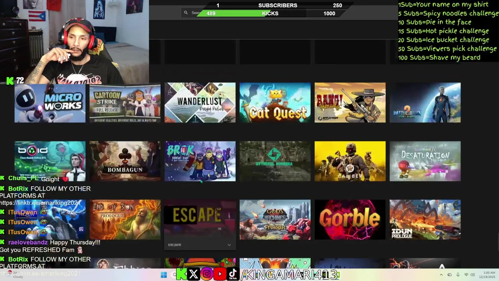This screenshot has width=499, height=281.
Task: Open the Cartoon Strike Full Release tile
Action: click(x=125, y=103)
